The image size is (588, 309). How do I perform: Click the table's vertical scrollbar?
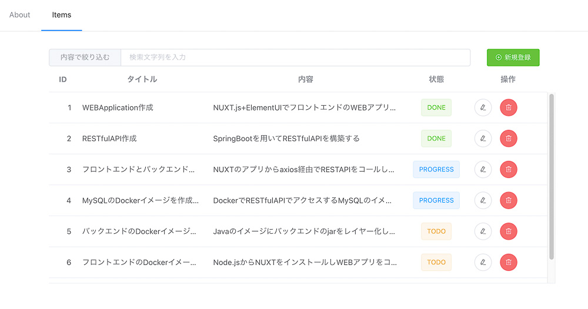pyautogui.click(x=551, y=176)
